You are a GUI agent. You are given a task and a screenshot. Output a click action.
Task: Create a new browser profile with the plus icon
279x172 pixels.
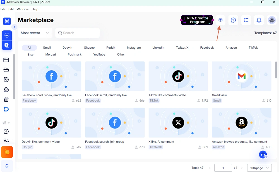pos(7,35)
